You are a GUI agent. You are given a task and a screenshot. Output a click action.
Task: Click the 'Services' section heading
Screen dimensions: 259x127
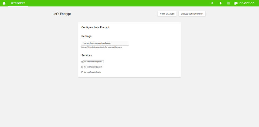coord(87,55)
